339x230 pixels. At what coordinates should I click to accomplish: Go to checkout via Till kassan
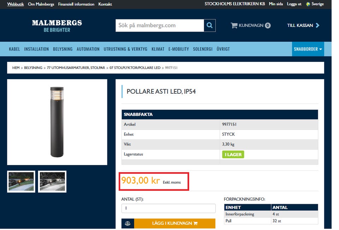click(x=303, y=25)
